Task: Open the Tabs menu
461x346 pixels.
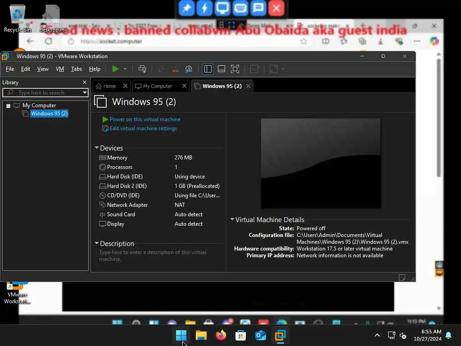Action: pos(77,69)
